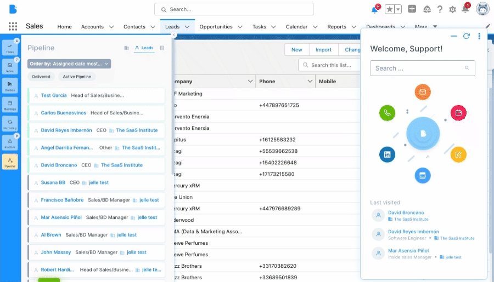Click the company view icon in Pipeline header

[127, 48]
